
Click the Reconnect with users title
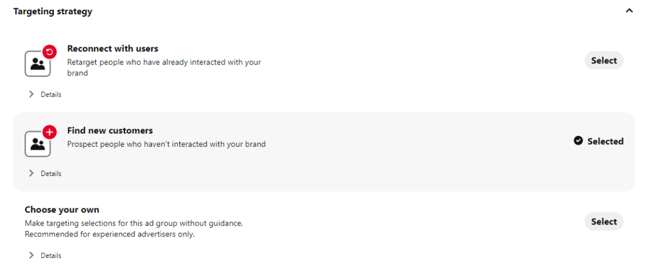[x=112, y=48]
